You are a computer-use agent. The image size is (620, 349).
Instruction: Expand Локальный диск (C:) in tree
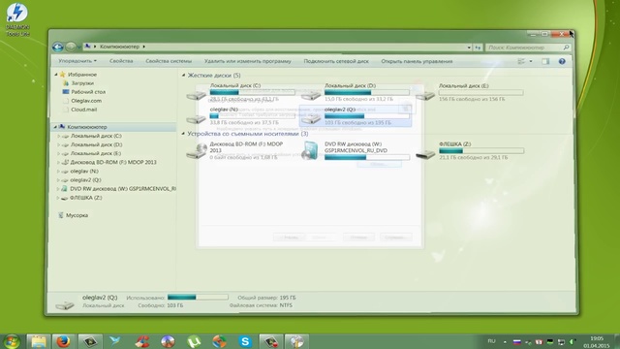[x=58, y=136]
